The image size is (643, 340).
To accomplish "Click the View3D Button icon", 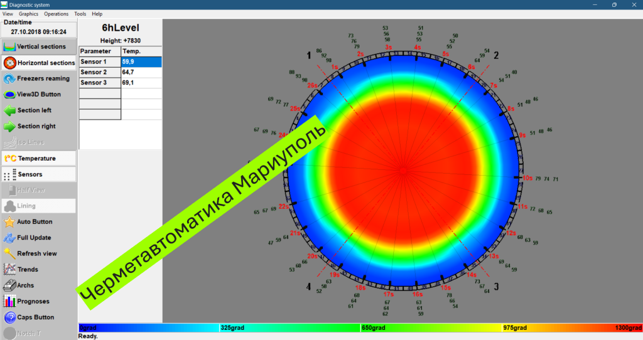I will tap(9, 94).
